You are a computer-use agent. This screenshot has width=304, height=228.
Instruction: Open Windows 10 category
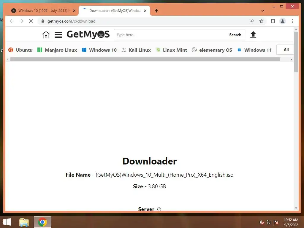pos(103,50)
